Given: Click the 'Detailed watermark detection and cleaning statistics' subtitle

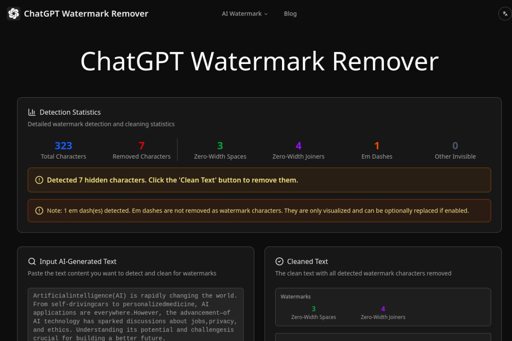Looking at the screenshot, I should click(101, 124).
